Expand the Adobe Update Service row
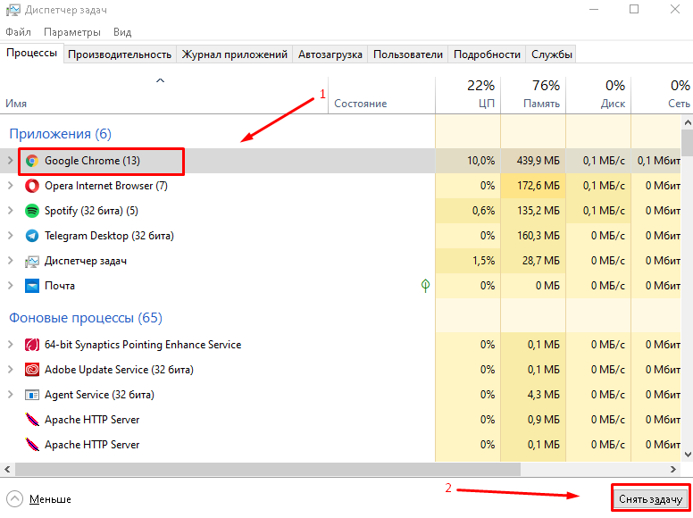Screen dimensions: 693x518 tap(10, 370)
